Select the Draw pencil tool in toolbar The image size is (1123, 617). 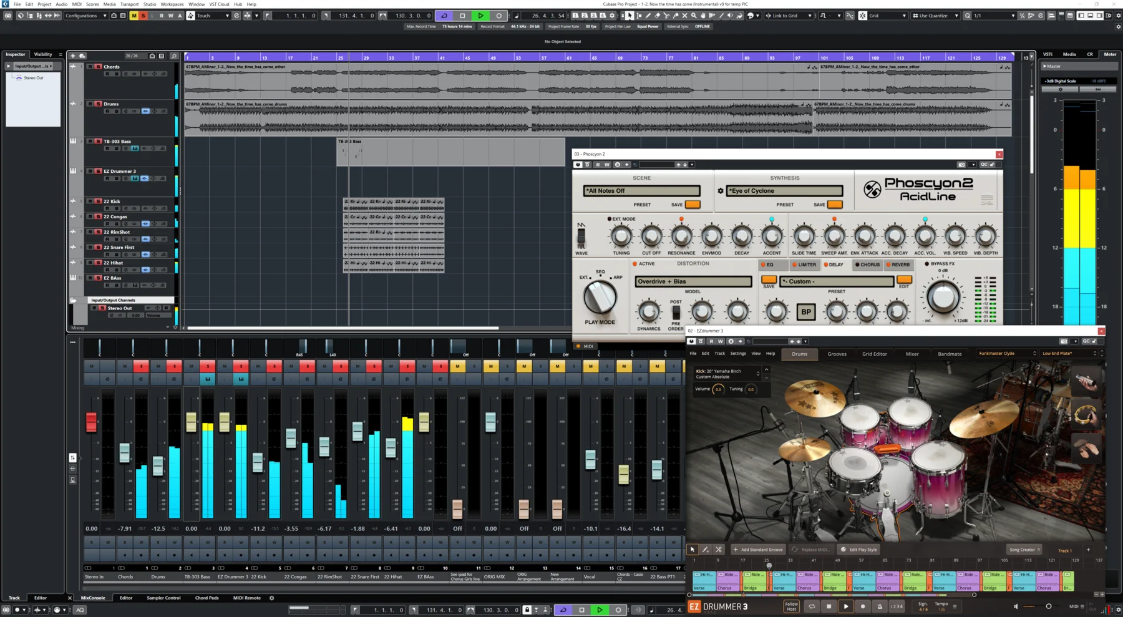point(648,16)
